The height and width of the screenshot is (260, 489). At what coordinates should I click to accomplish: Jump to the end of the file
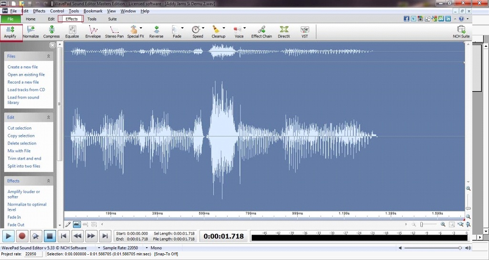(105, 236)
